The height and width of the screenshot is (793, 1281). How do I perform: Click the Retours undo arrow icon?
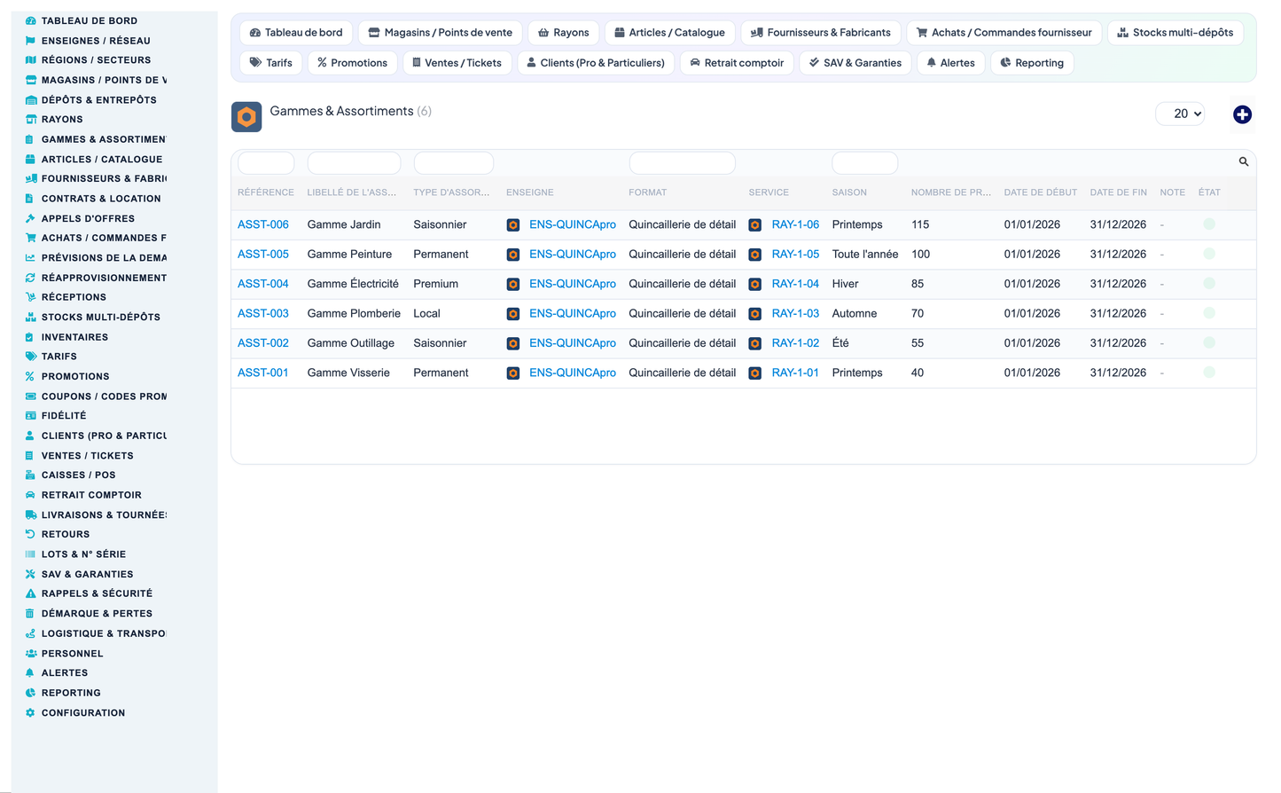30,534
